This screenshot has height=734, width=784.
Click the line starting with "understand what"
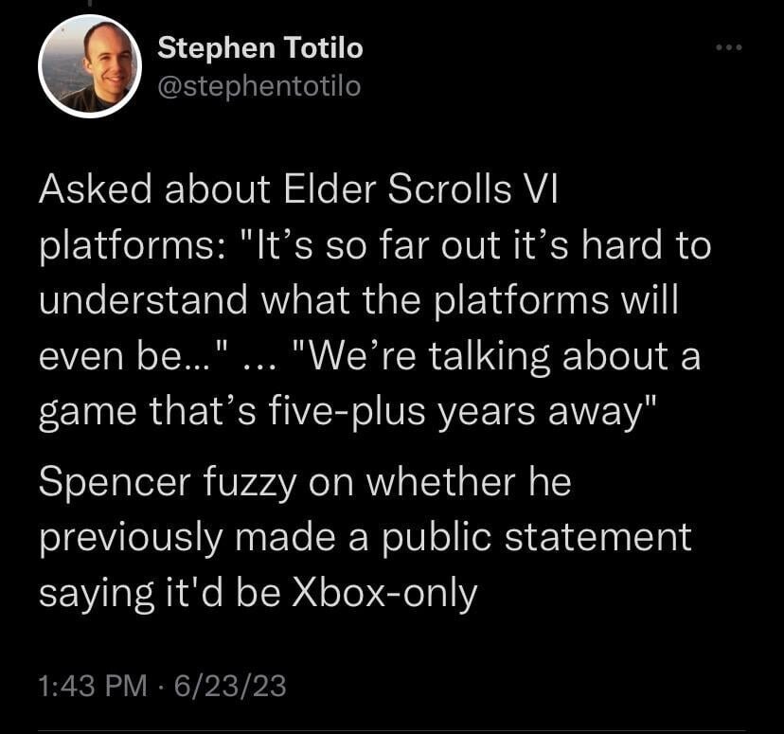click(x=359, y=302)
